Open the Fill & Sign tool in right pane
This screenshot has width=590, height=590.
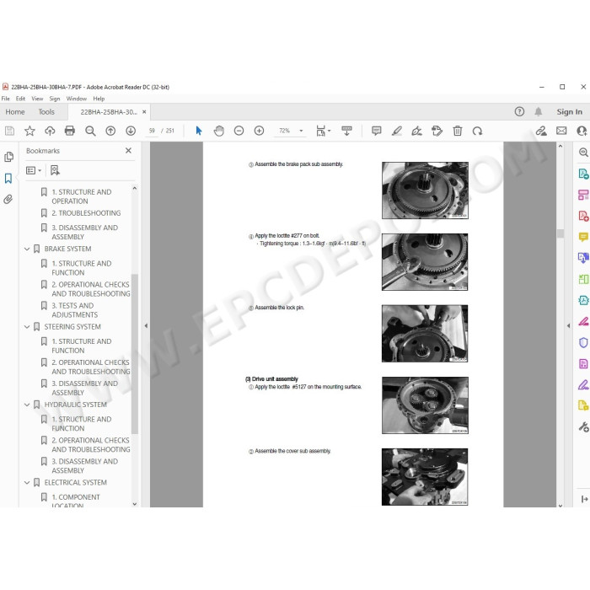tap(583, 384)
